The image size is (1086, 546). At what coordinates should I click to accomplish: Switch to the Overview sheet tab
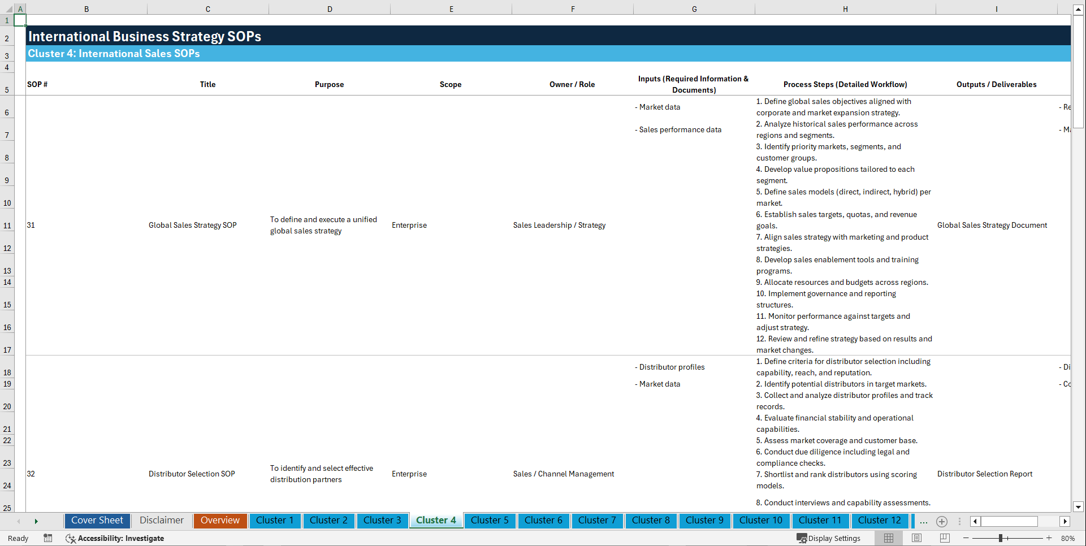(220, 521)
